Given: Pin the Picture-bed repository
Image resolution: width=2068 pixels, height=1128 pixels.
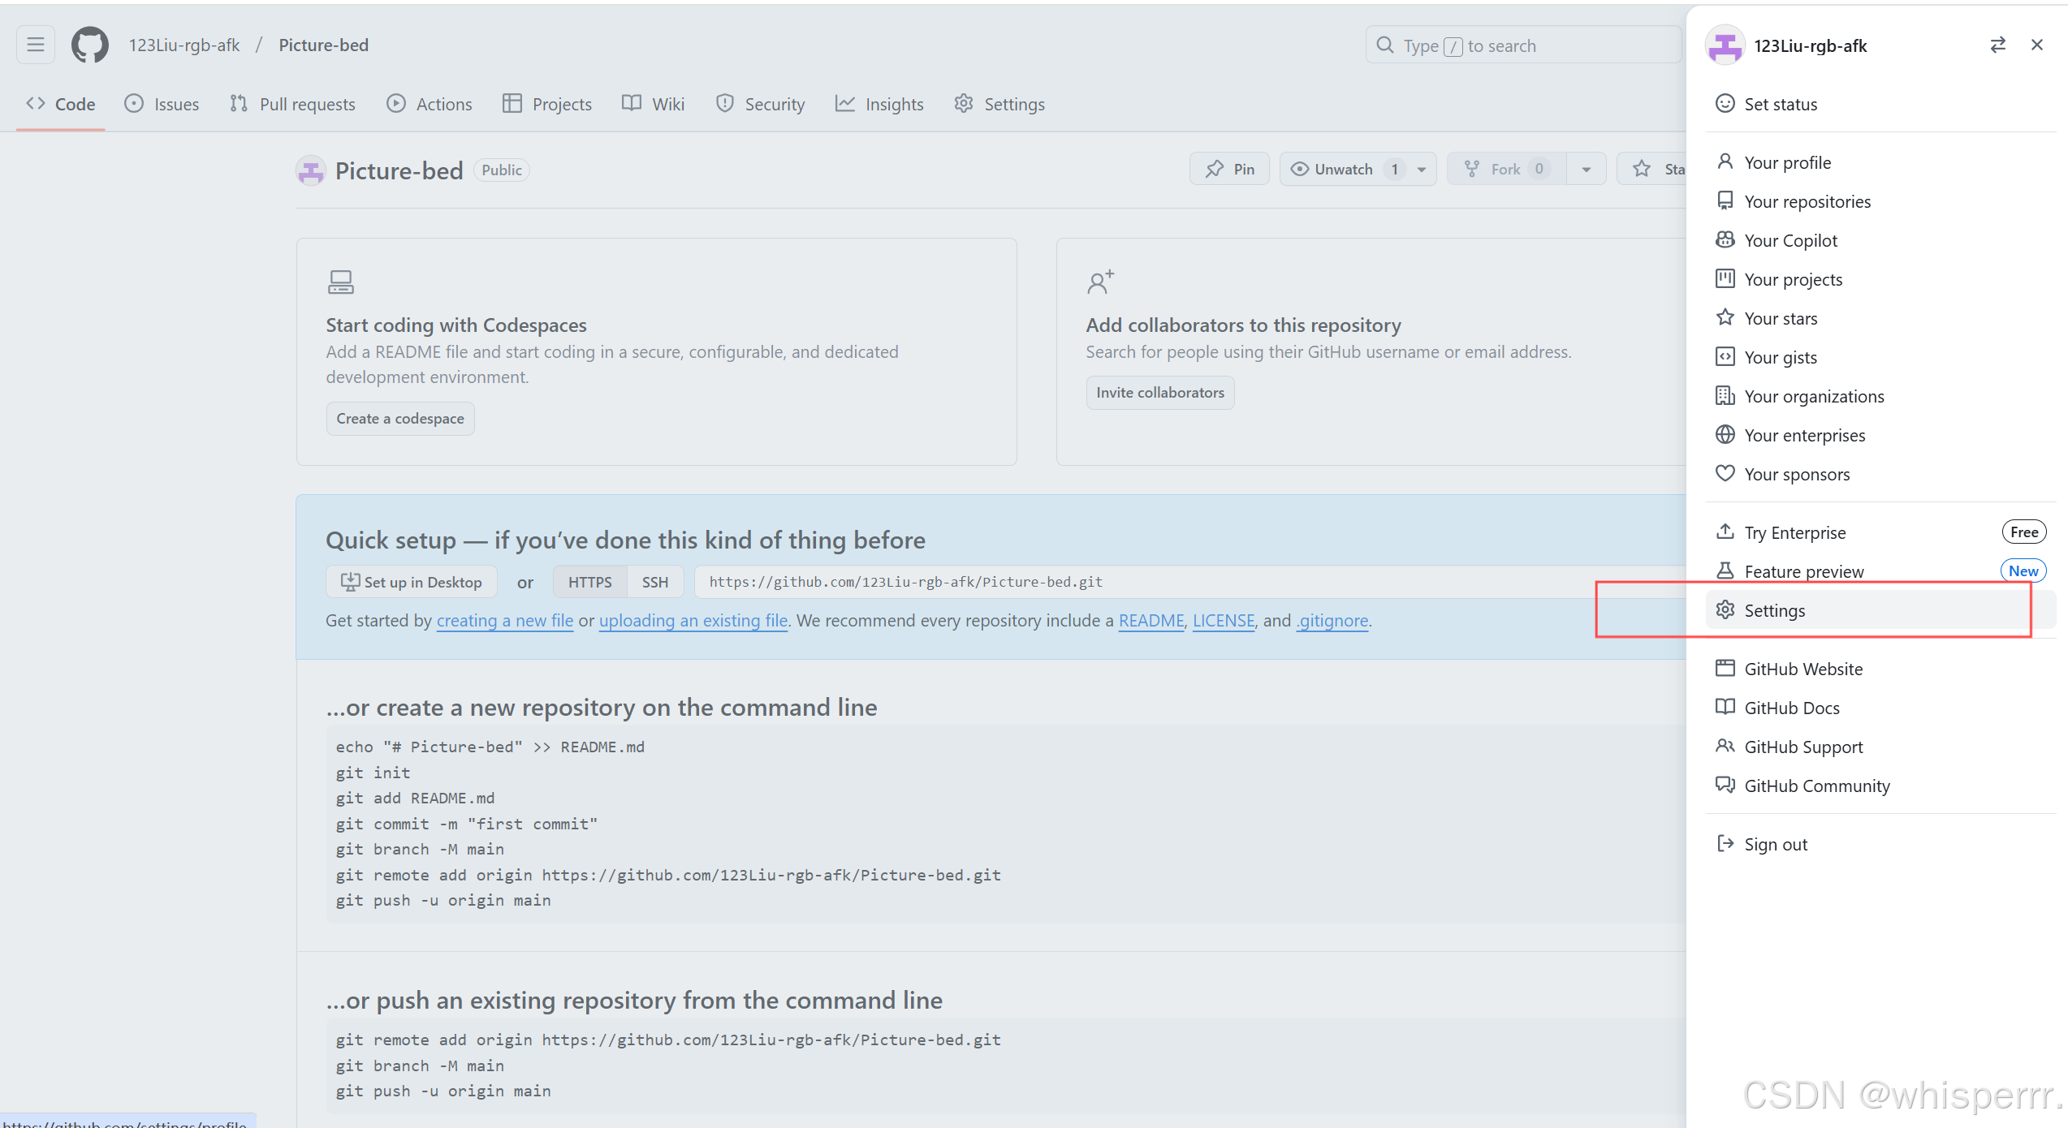Looking at the screenshot, I should point(1229,169).
